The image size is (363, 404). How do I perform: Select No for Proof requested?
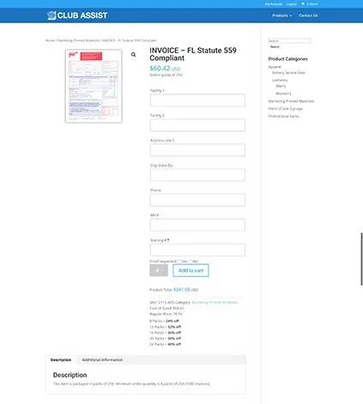tap(191, 261)
